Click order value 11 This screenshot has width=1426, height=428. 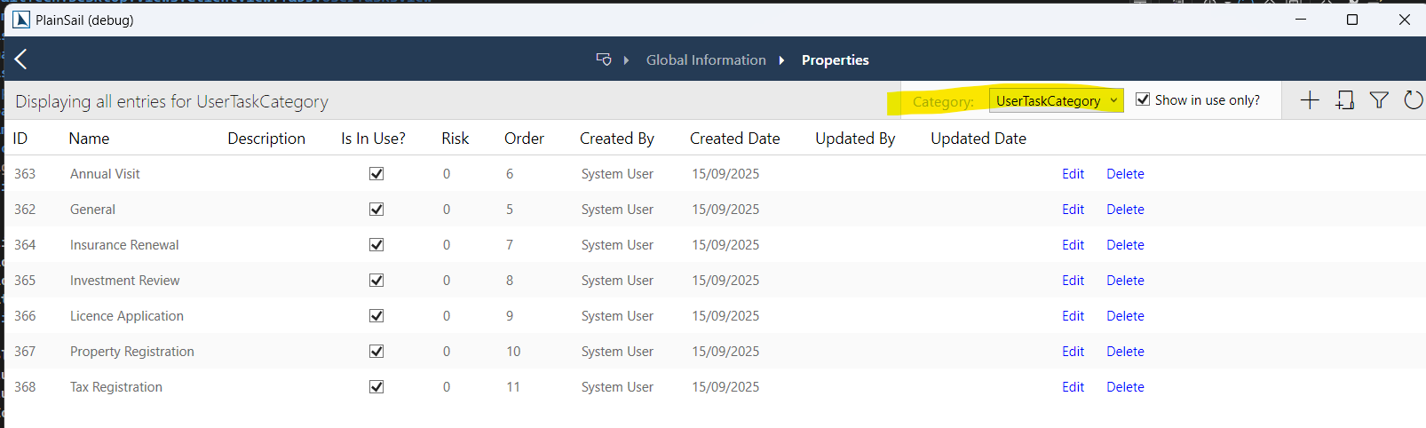point(513,387)
